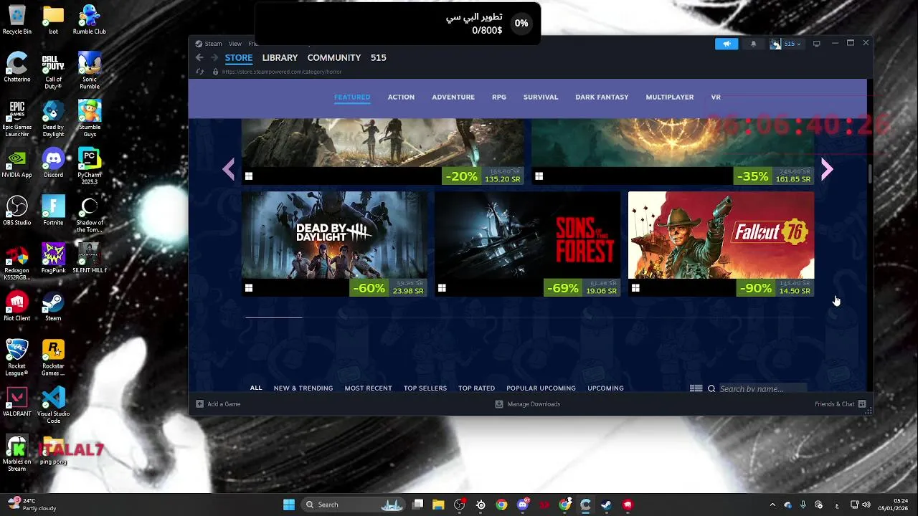The width and height of the screenshot is (918, 516).
Task: Show the next carousel of deals
Action: [827, 169]
